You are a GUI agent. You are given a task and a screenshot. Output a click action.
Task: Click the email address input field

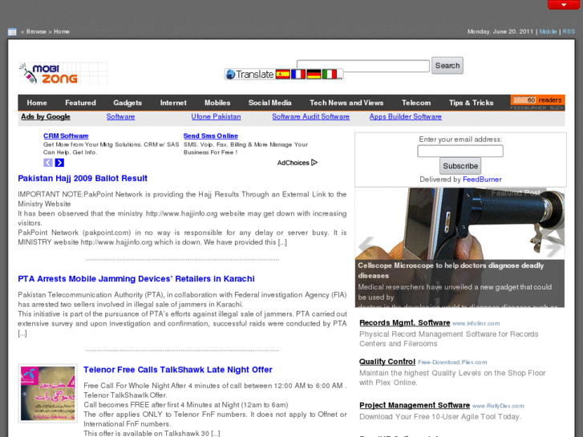tap(460, 151)
